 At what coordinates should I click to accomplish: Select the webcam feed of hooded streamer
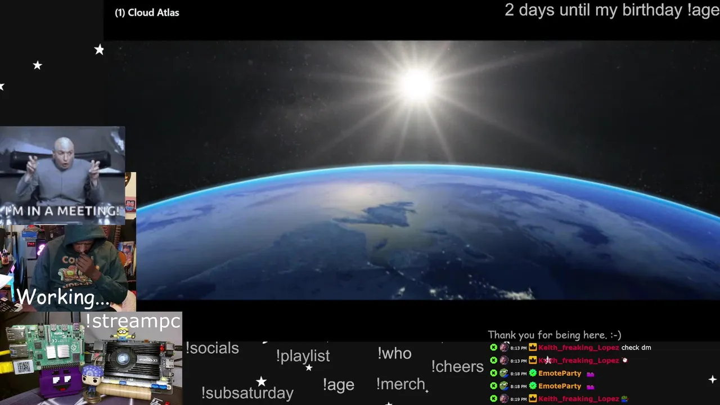[x=67, y=268]
